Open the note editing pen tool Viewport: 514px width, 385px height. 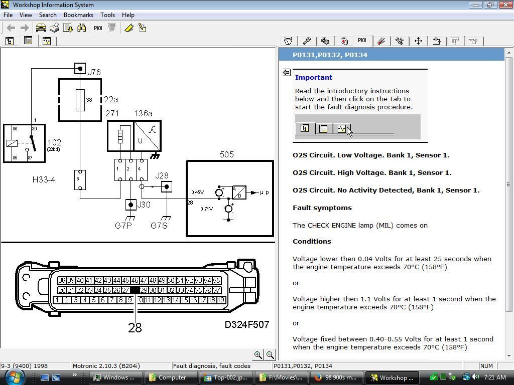click(142, 28)
